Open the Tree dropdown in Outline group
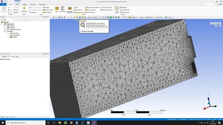The height and width of the screenshot is (125, 223). point(16,12)
